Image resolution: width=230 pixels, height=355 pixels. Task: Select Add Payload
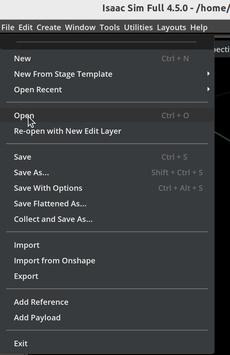coord(37,318)
